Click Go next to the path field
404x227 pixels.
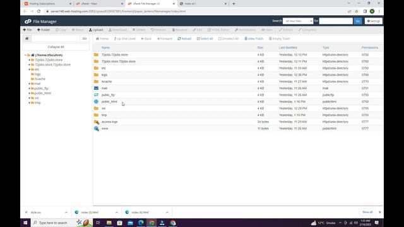[x=85, y=38]
